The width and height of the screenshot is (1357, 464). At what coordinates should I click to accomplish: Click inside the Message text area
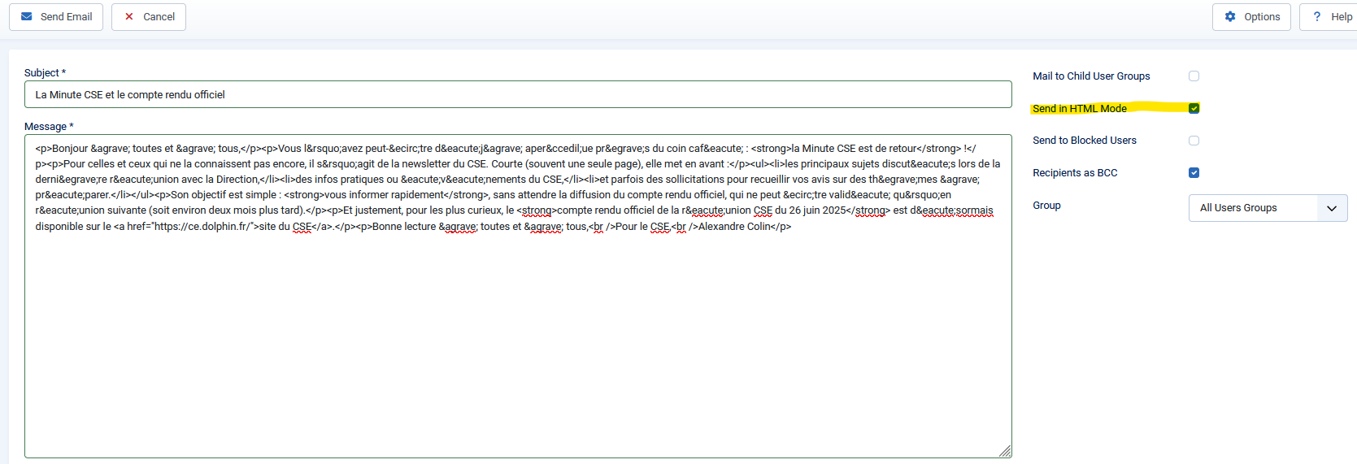point(517,341)
